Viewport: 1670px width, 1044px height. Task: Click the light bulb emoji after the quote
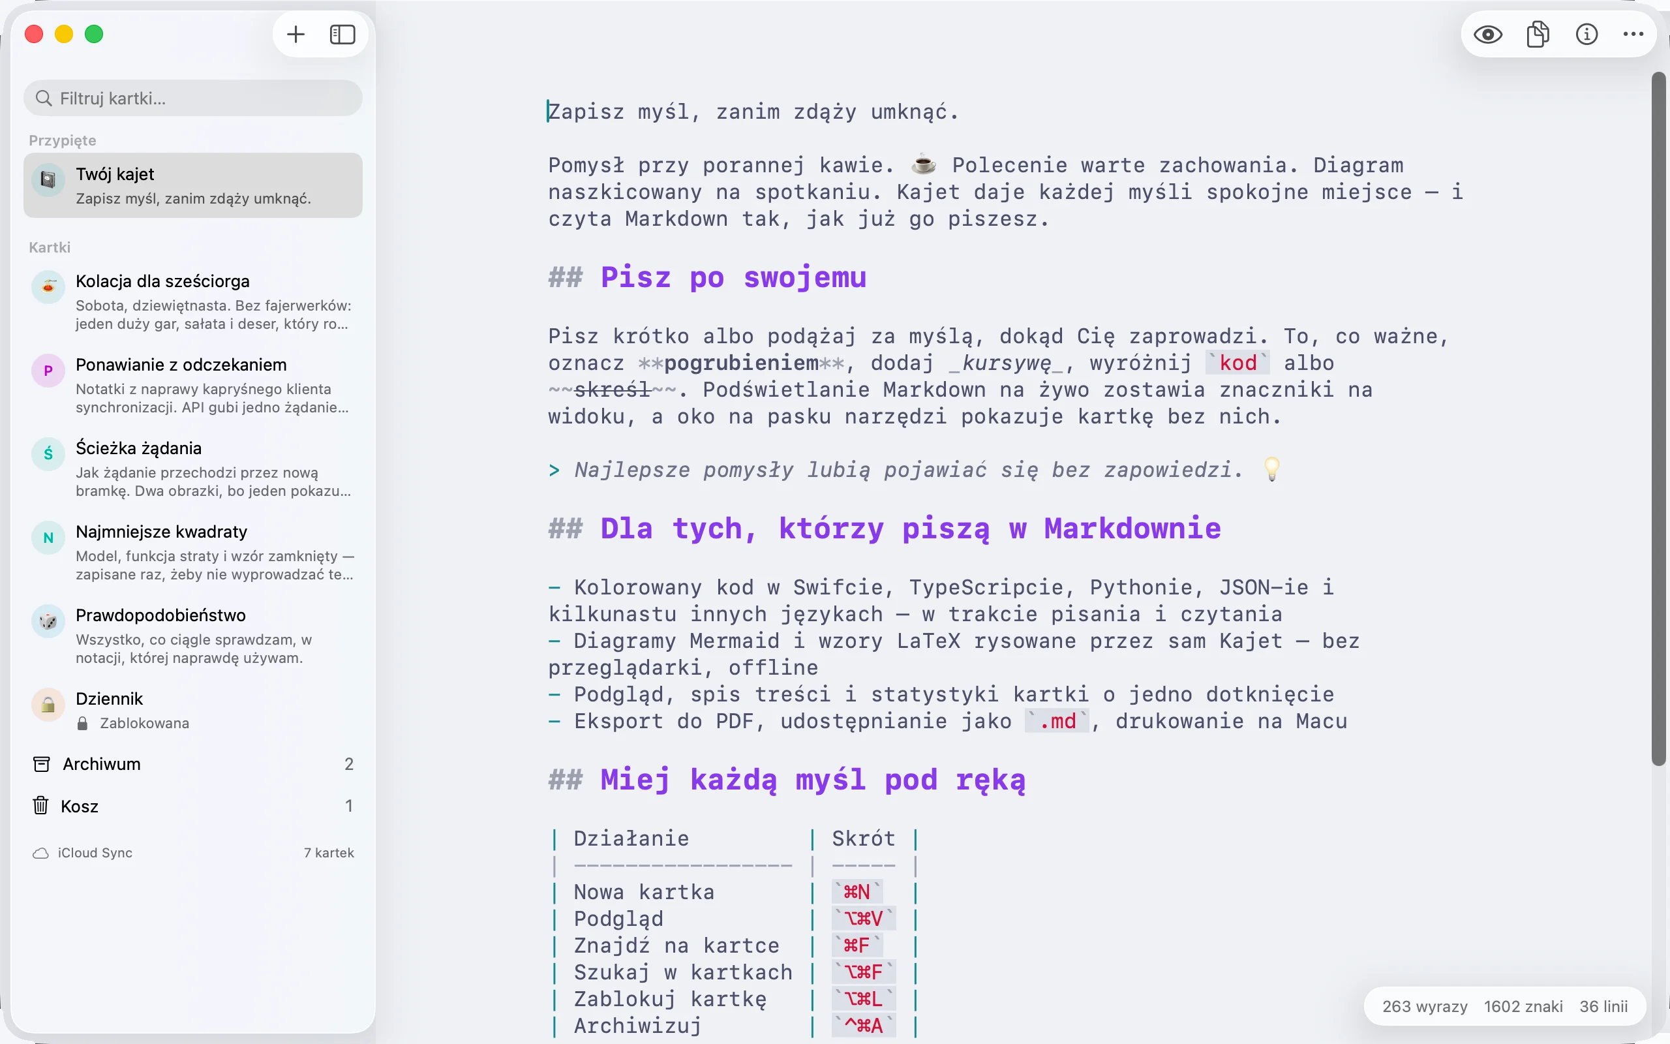1271,470
